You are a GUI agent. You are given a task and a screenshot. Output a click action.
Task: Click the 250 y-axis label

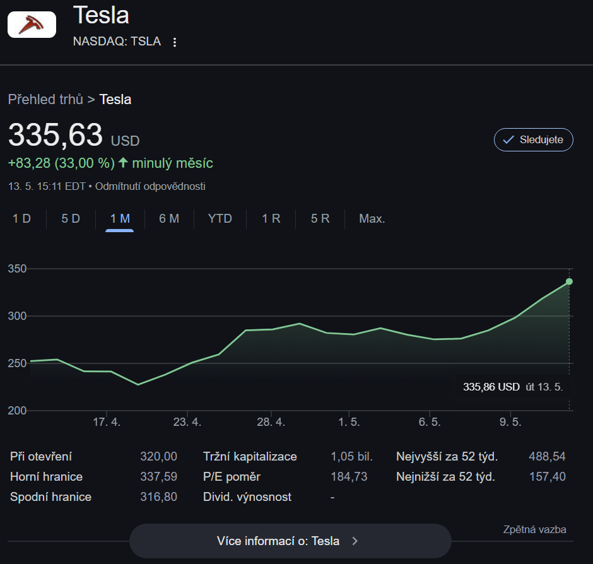(x=18, y=363)
